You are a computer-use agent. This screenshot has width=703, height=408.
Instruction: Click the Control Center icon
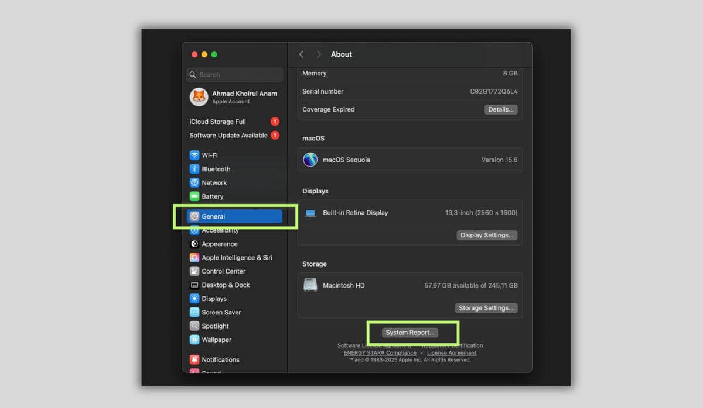pos(195,271)
